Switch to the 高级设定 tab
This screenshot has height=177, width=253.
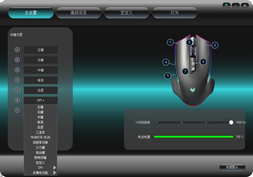coord(78,13)
